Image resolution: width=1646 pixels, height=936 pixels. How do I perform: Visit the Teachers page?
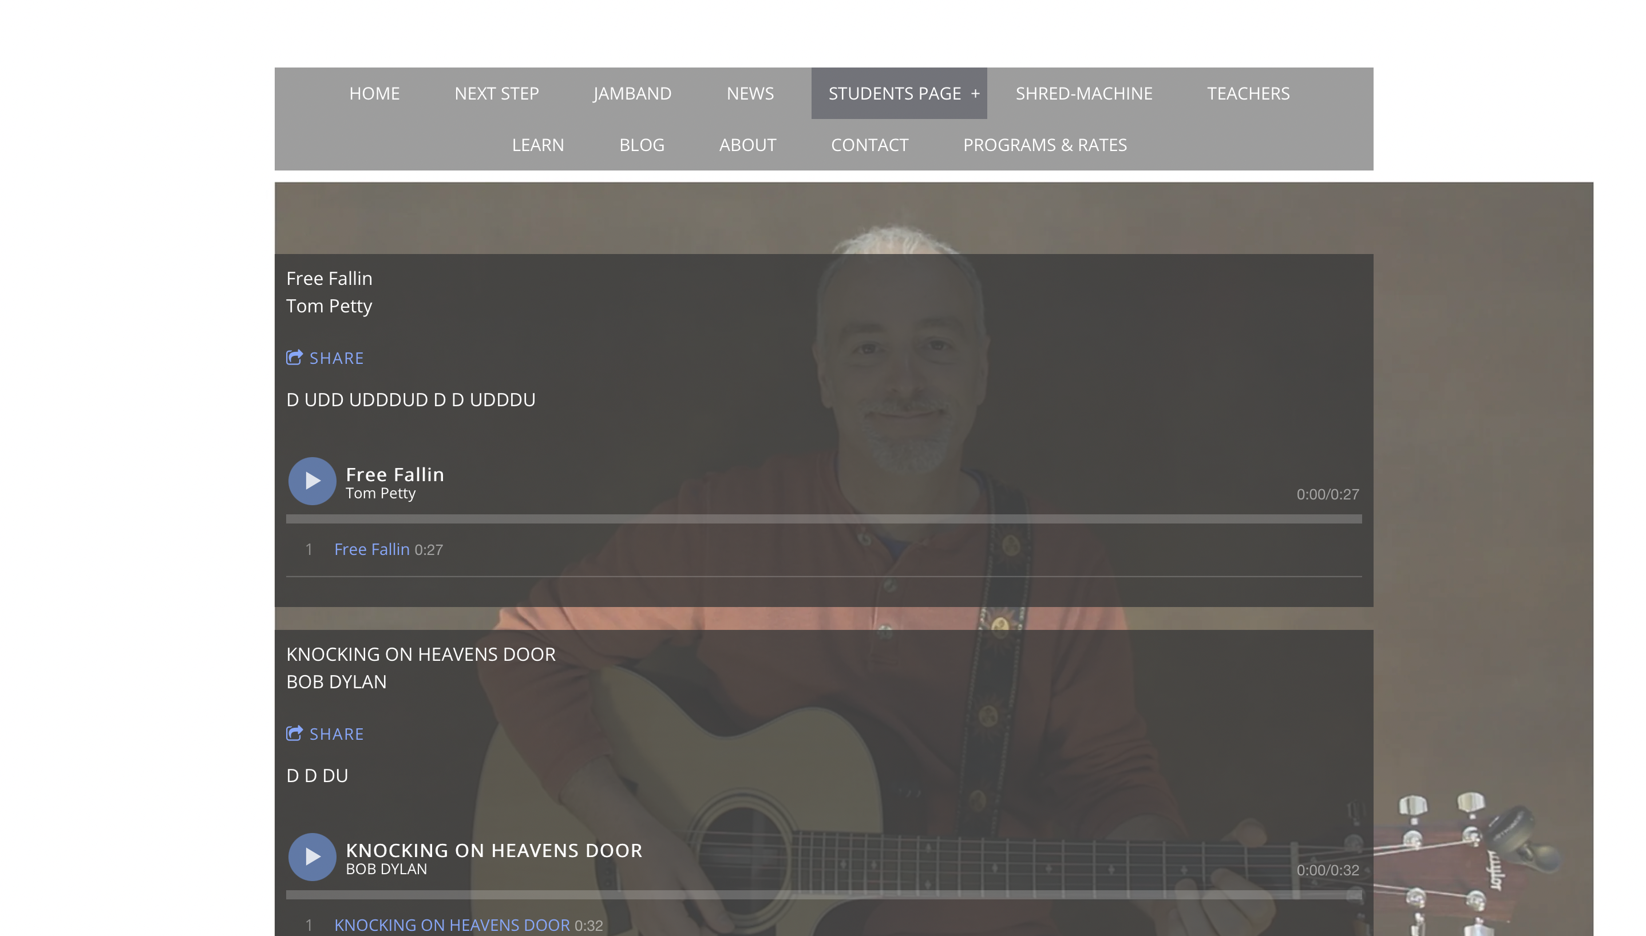[1248, 93]
